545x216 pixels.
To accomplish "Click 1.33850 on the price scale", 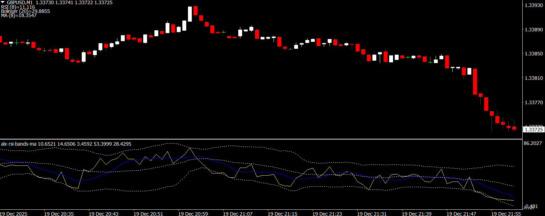I will point(534,54).
